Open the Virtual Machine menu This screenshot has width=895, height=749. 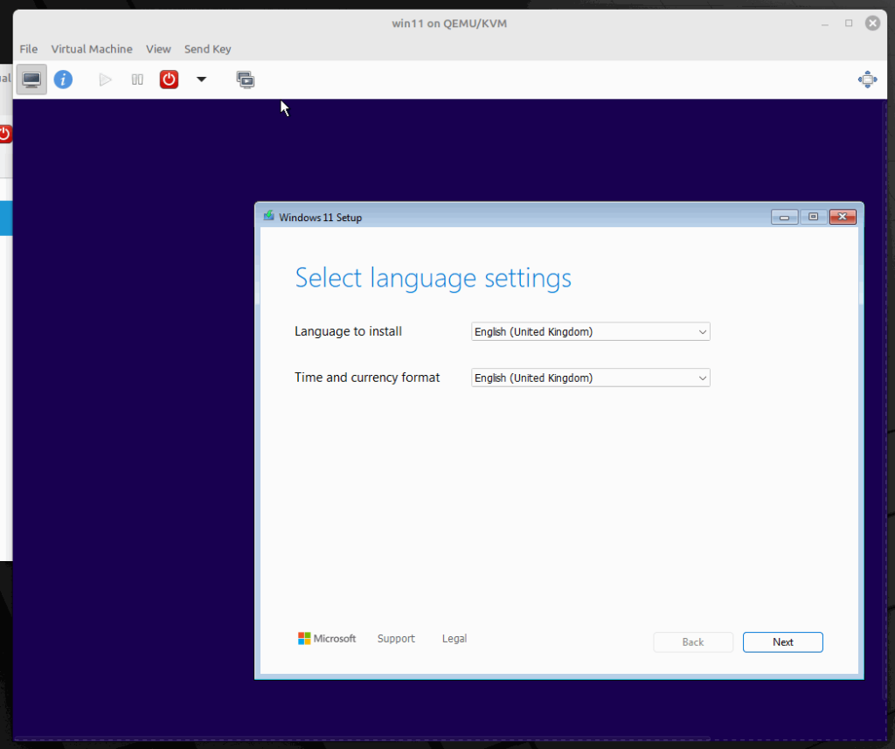(x=91, y=49)
